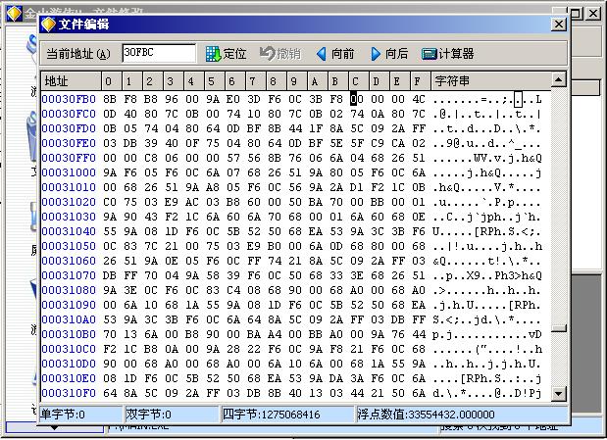The image size is (607, 440).
Task: Select address 00030FF0
Action: point(69,158)
